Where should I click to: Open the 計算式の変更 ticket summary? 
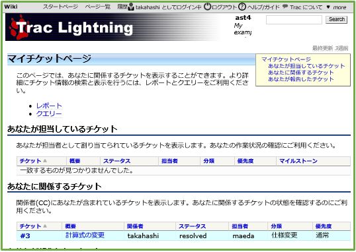pyautogui.click(x=85, y=235)
